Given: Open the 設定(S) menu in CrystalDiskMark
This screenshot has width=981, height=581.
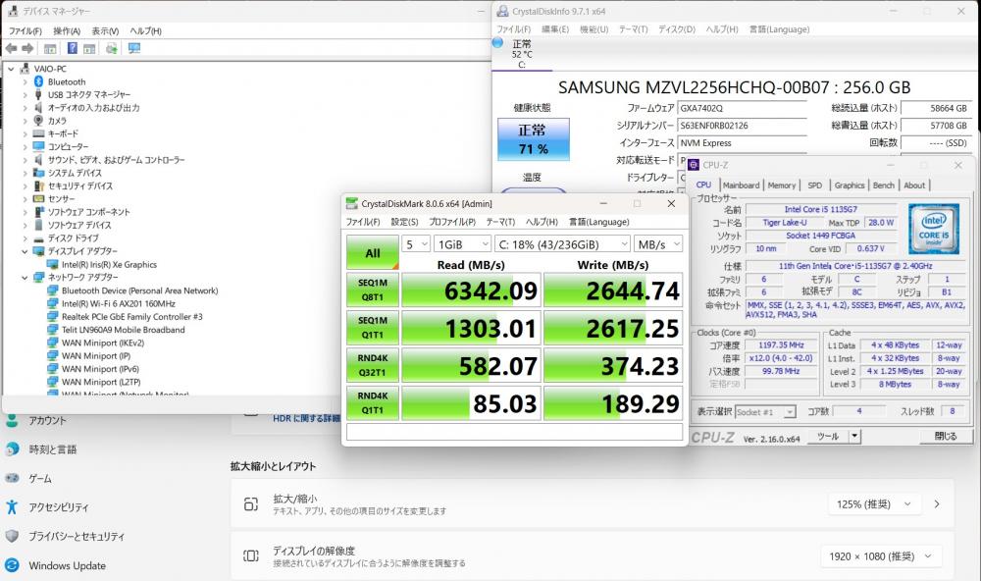Looking at the screenshot, I should tap(405, 222).
